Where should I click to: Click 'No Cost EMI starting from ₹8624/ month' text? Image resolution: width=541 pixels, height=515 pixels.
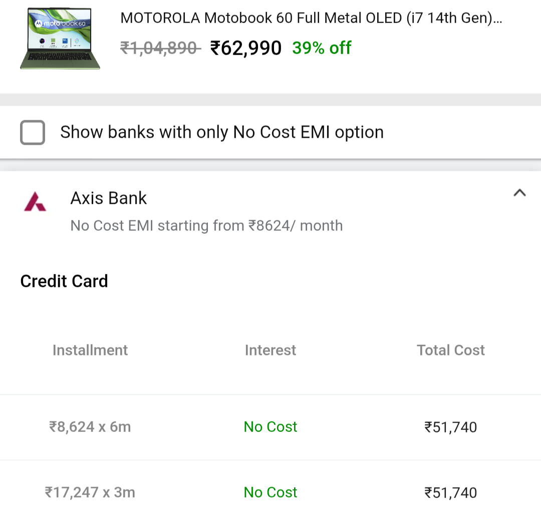(x=206, y=226)
